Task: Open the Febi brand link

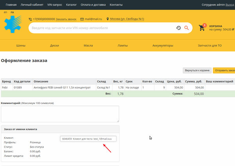Action: 5,88
